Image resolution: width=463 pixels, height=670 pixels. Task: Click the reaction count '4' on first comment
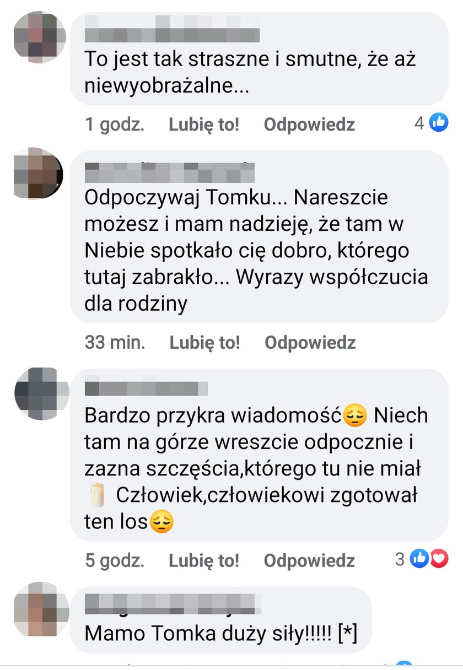[x=419, y=122]
